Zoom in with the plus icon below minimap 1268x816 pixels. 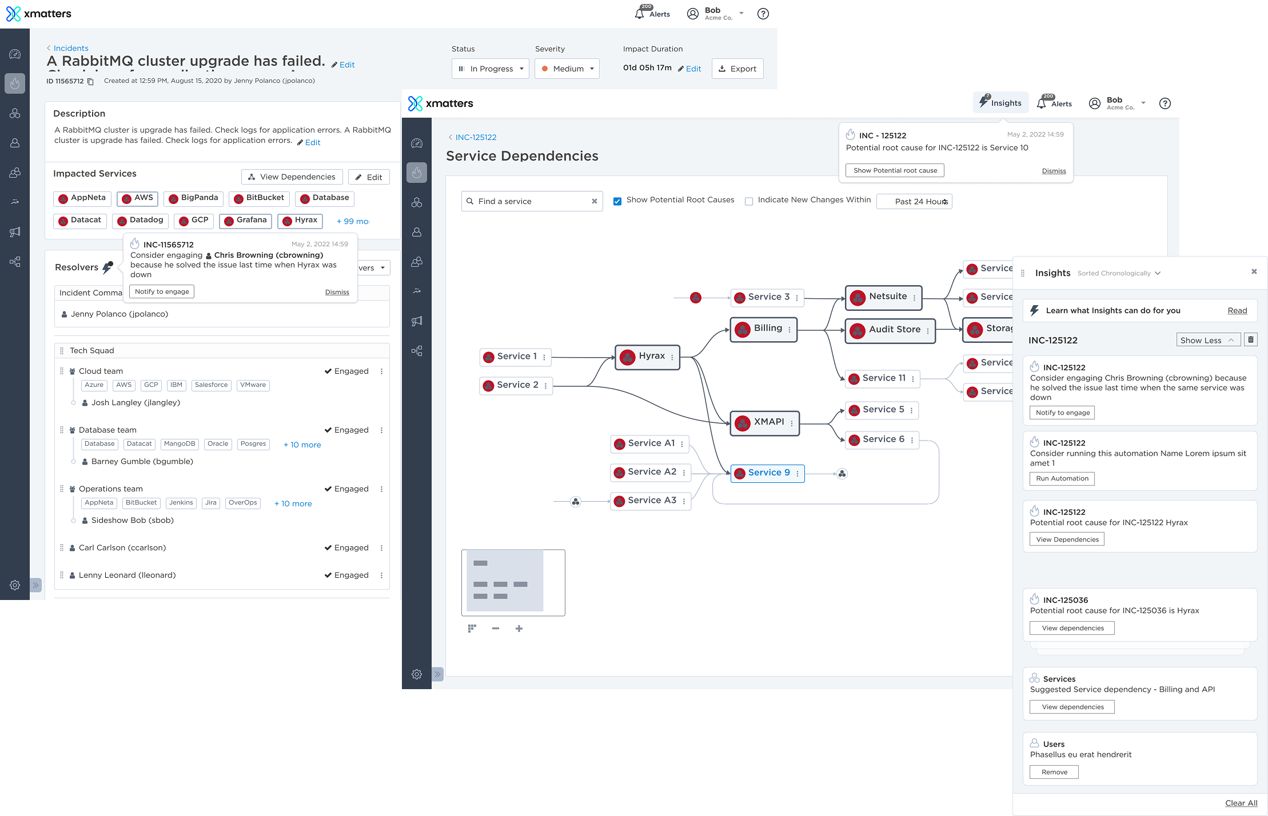click(x=519, y=629)
